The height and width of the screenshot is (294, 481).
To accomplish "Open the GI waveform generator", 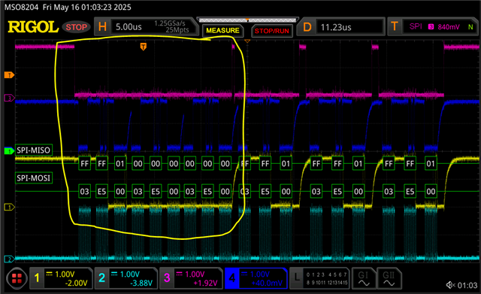I will [x=364, y=278].
